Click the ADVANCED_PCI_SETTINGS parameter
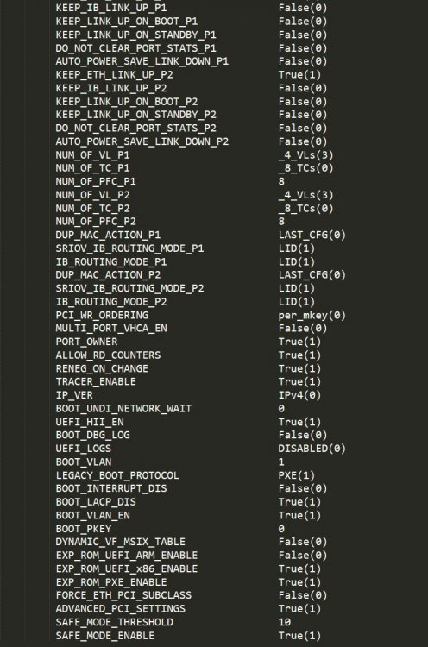 click(x=121, y=609)
